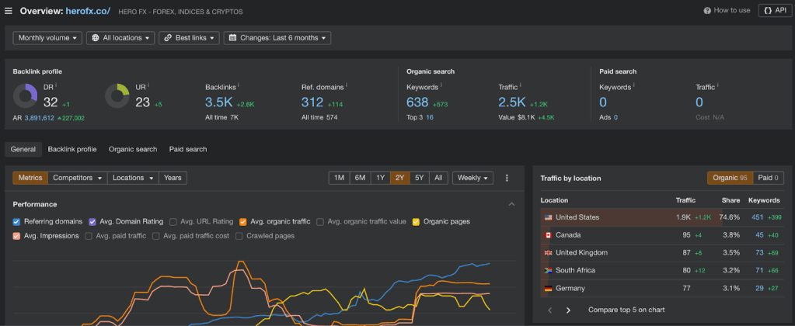Click the Backlinks info icon

point(239,85)
